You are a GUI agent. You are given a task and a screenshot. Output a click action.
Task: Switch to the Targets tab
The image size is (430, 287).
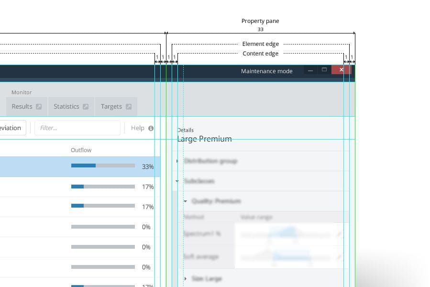pyautogui.click(x=111, y=106)
